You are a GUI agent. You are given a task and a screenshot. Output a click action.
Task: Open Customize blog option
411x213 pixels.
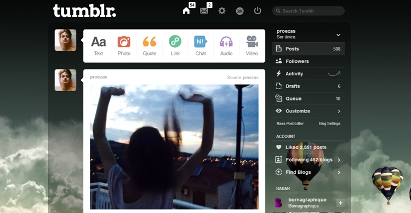tap(308, 111)
